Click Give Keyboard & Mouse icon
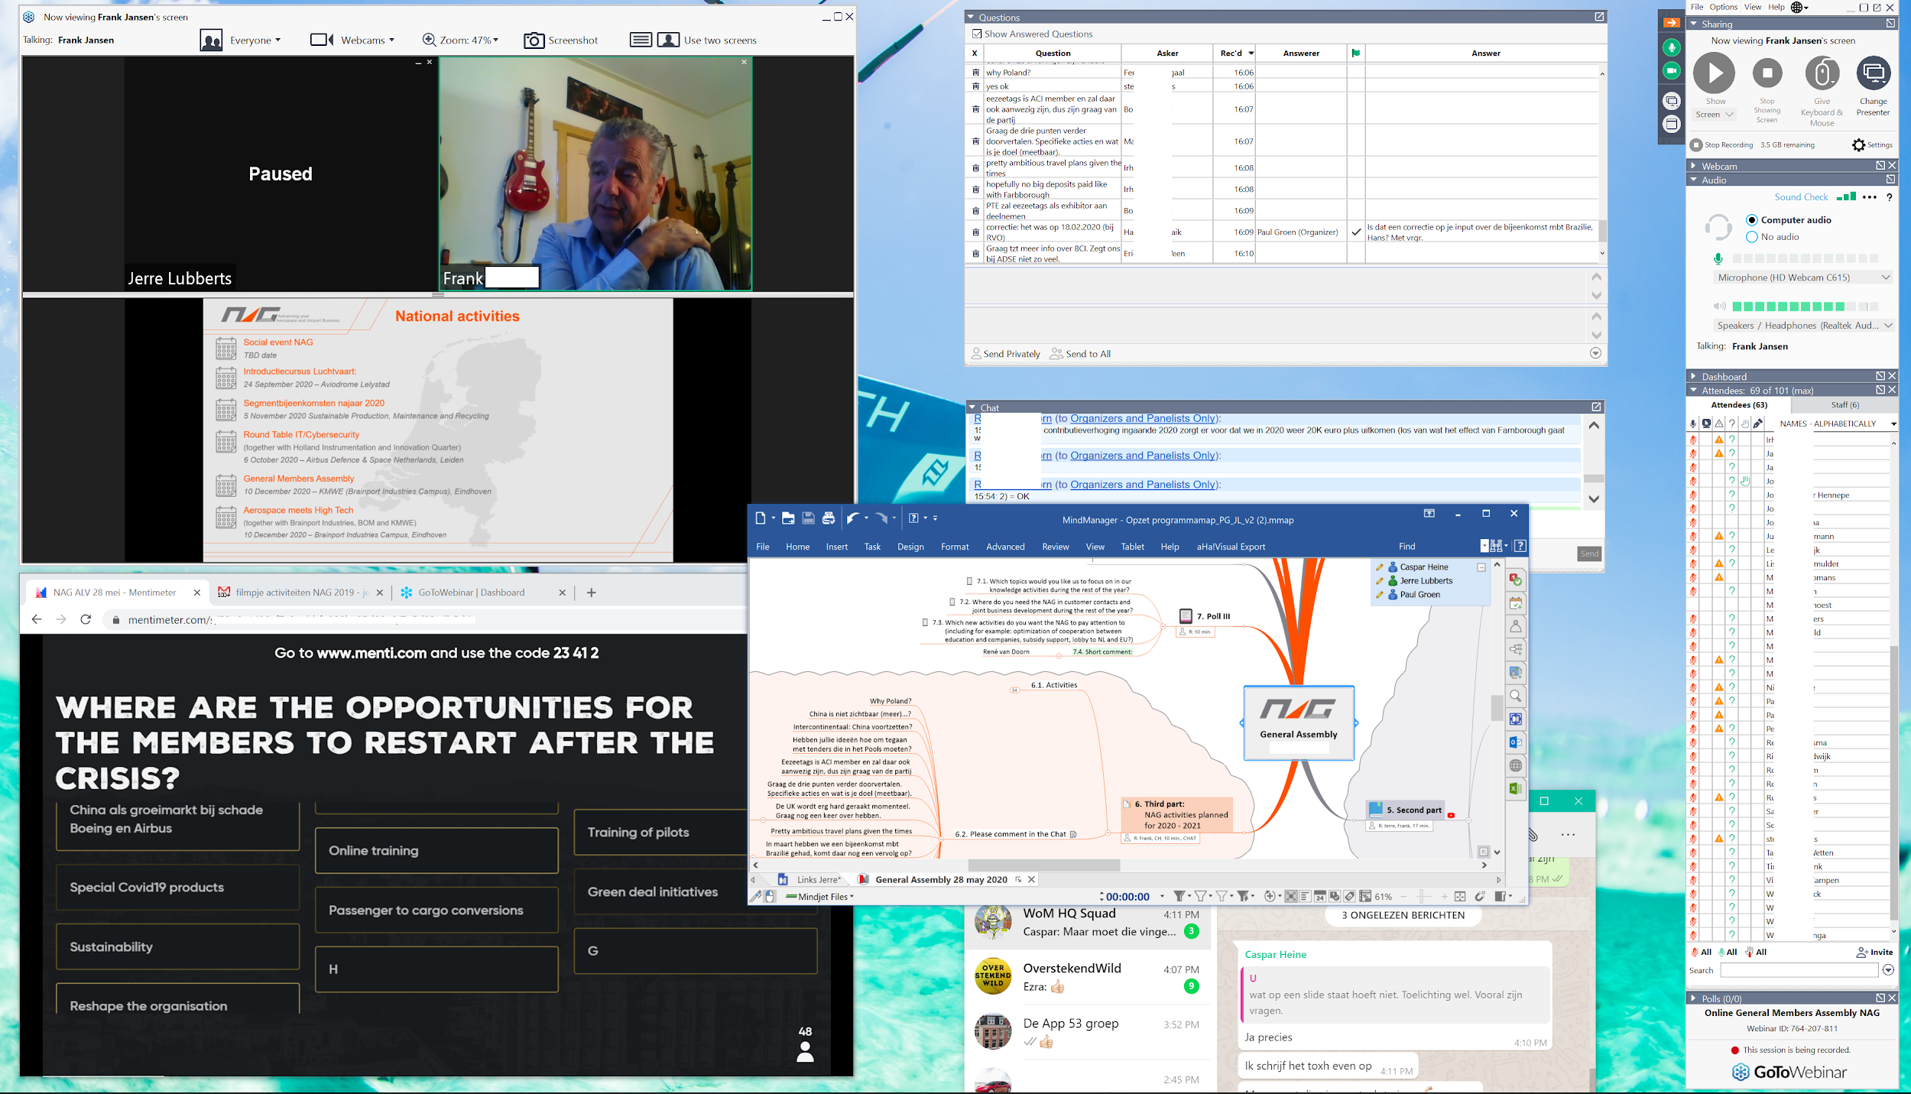 point(1822,74)
